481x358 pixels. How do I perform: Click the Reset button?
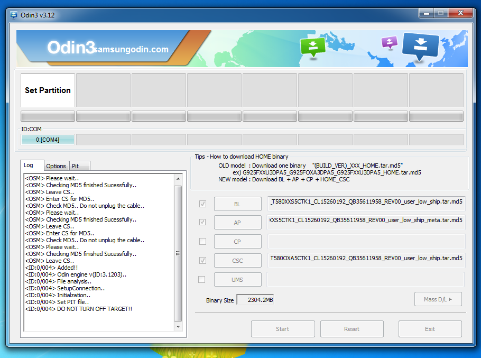[351, 329]
